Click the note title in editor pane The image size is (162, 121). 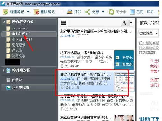[149, 23]
